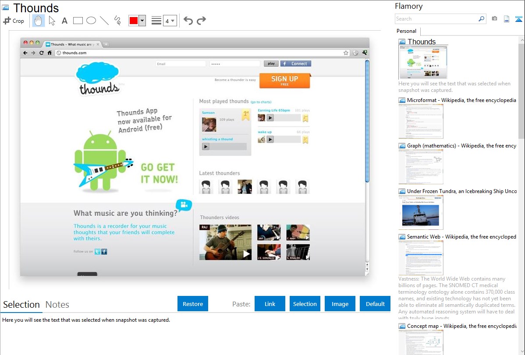Open the color picker dropdown arrow
Screen dimensions: 525x355
click(x=142, y=21)
